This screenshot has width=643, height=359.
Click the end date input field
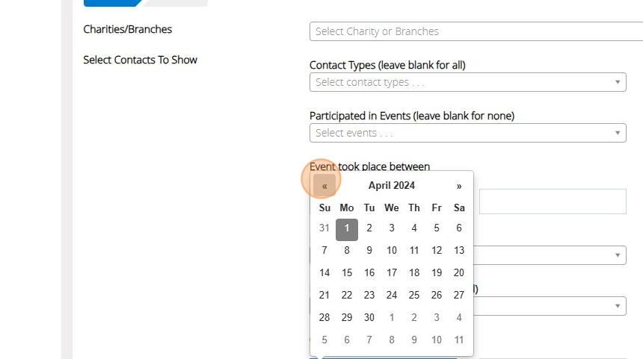click(552, 202)
